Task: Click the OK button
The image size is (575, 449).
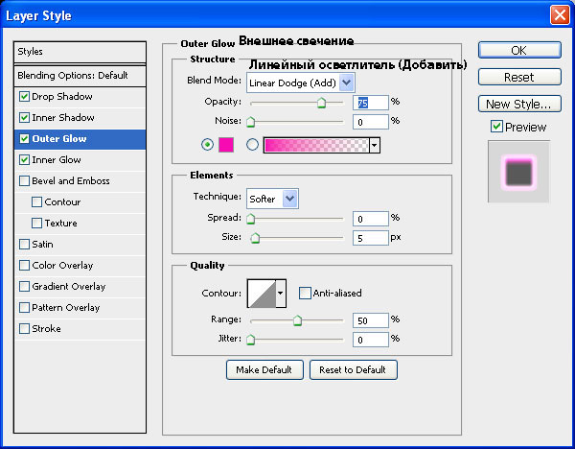Action: (x=519, y=50)
